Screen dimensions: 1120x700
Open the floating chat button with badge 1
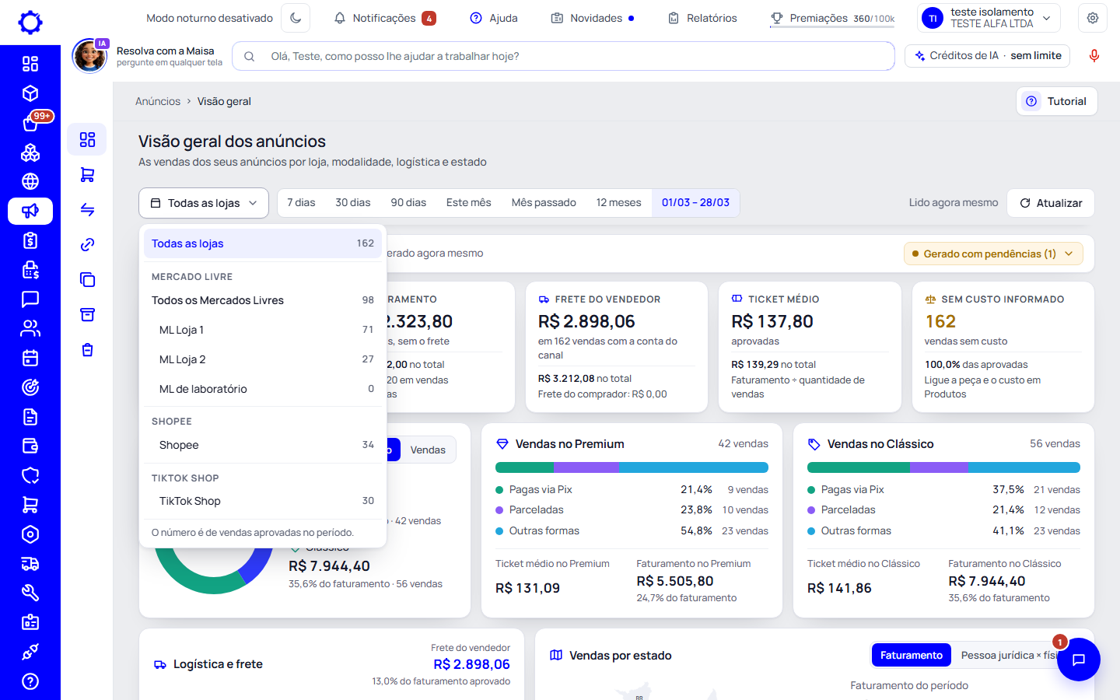click(x=1079, y=660)
